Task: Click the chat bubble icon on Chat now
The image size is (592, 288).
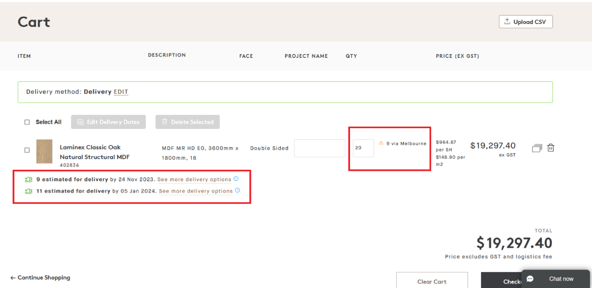Action: [x=530, y=279]
